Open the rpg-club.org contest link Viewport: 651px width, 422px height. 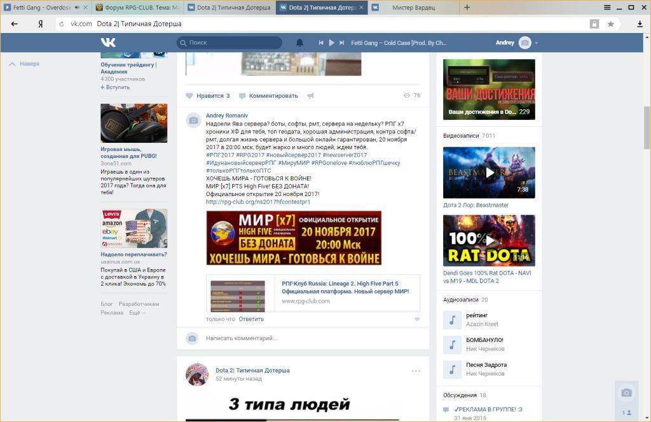(x=257, y=202)
